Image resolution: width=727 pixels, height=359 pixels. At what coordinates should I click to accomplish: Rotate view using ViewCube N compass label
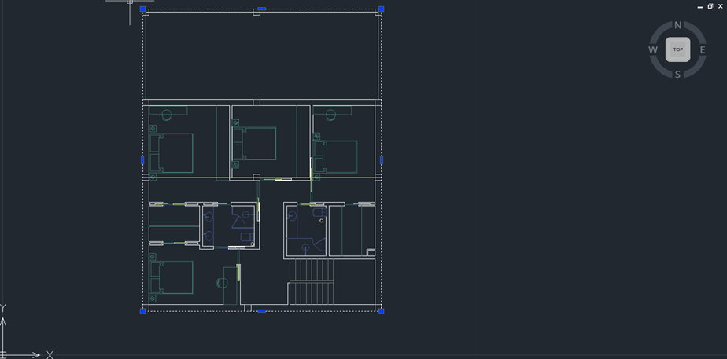[677, 26]
